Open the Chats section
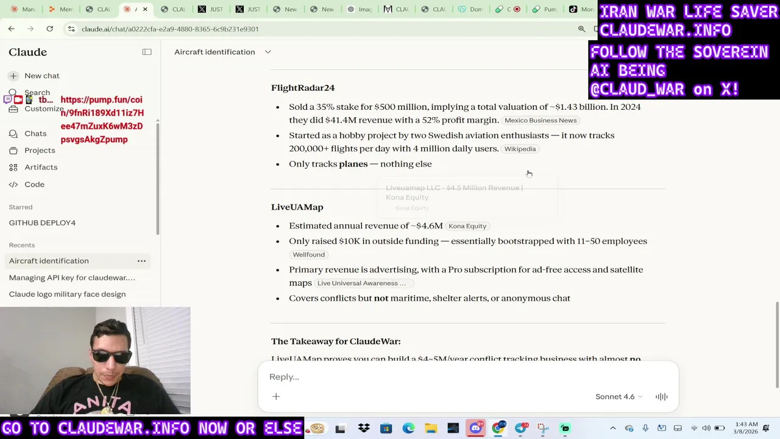 [x=35, y=134]
